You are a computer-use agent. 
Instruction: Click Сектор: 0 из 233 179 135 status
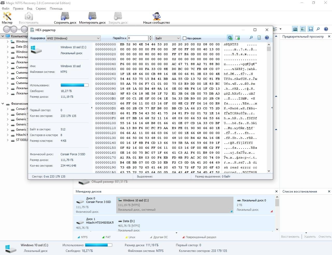coord(49,176)
